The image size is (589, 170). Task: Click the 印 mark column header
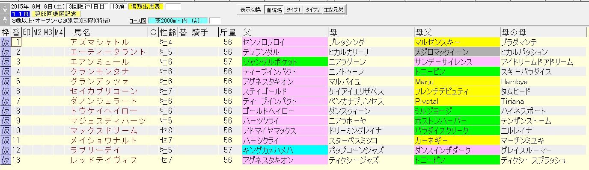coord(27,32)
